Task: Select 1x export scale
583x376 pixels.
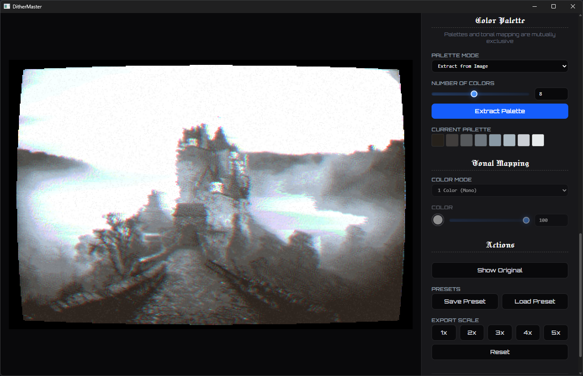Action: [444, 333]
